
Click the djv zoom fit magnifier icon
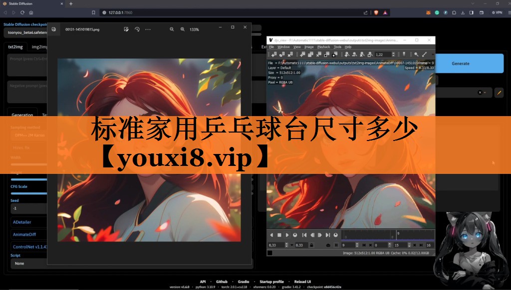(x=370, y=54)
